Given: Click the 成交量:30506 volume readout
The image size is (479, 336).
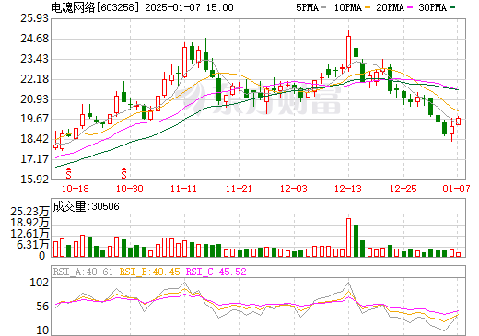Looking at the screenshot, I should pos(86,206).
